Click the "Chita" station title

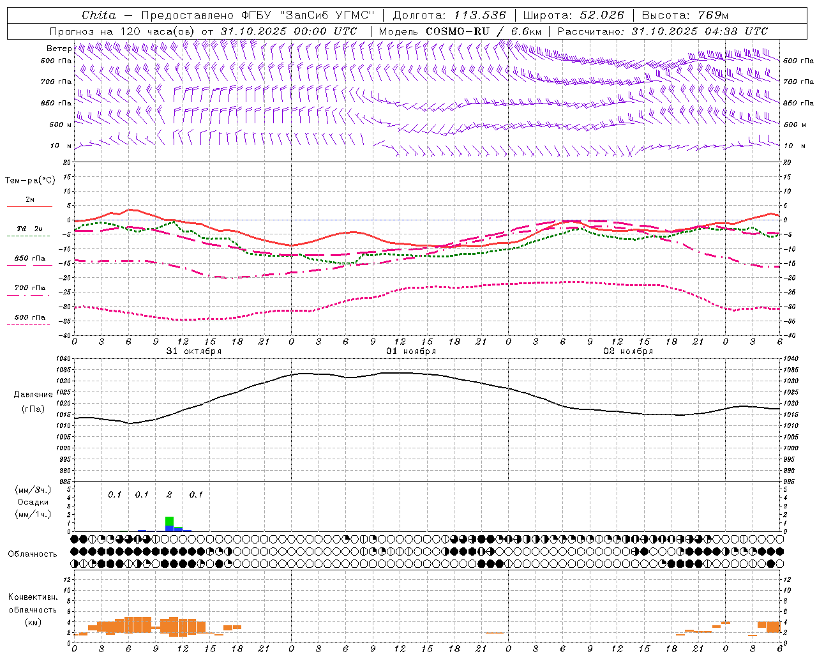(x=99, y=15)
